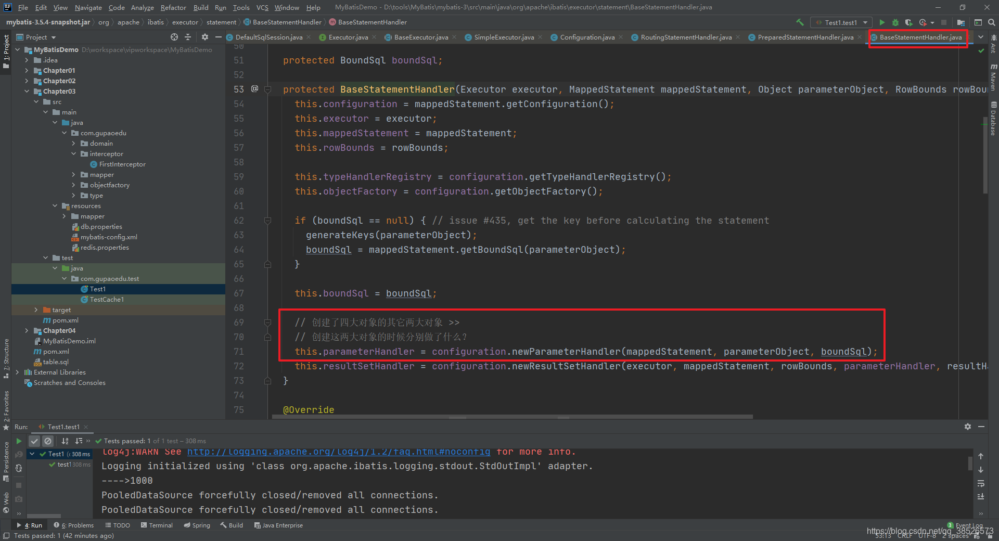Open Search Everywhere magnifier icon
This screenshot has height=541, width=999.
coord(992,22)
